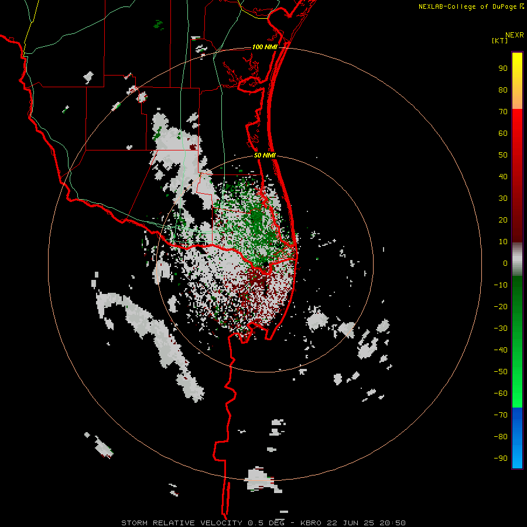
Task: Click the 50 value on the velocity scale
Action: click(503, 155)
